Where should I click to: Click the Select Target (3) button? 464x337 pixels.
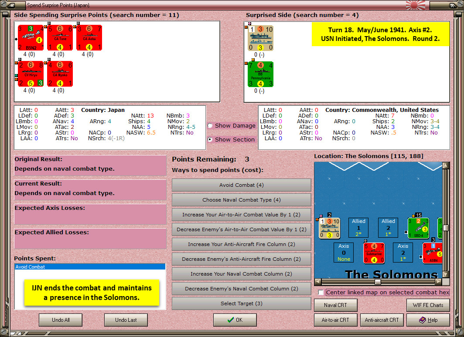[242, 303]
